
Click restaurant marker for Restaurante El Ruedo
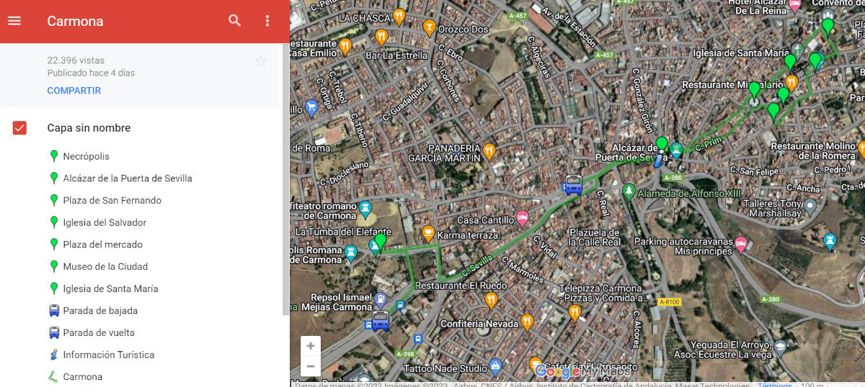click(x=491, y=299)
